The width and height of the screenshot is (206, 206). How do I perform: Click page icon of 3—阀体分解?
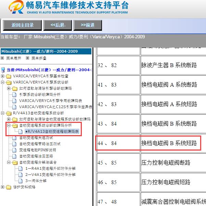pyautogui.click(x=21, y=181)
